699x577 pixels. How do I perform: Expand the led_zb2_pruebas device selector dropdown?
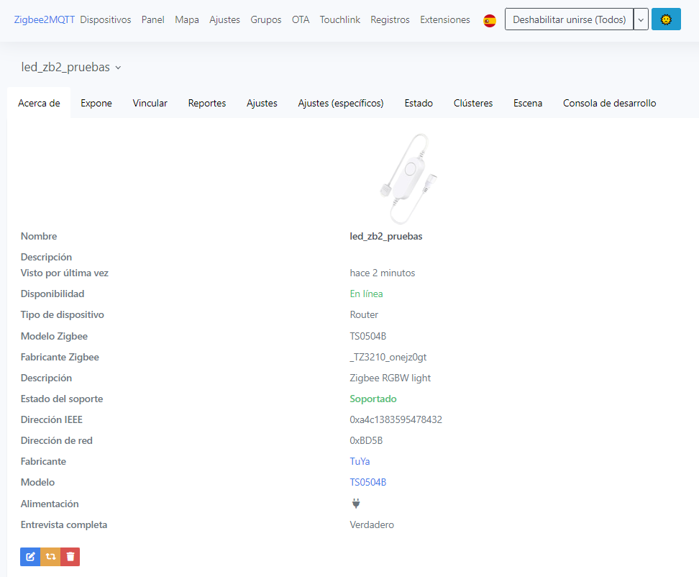(x=71, y=68)
